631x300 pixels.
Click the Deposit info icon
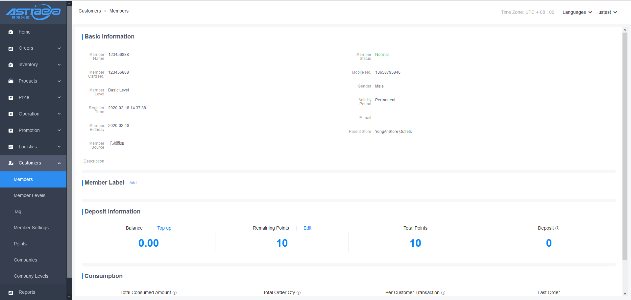(557, 228)
